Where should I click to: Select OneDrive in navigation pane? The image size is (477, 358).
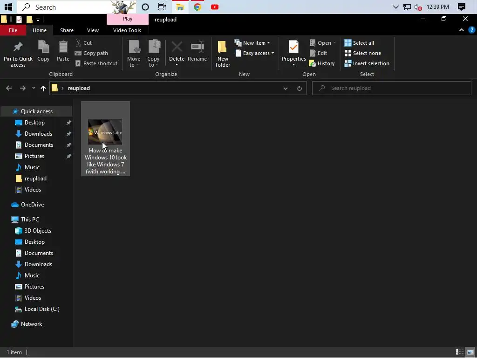coord(32,205)
